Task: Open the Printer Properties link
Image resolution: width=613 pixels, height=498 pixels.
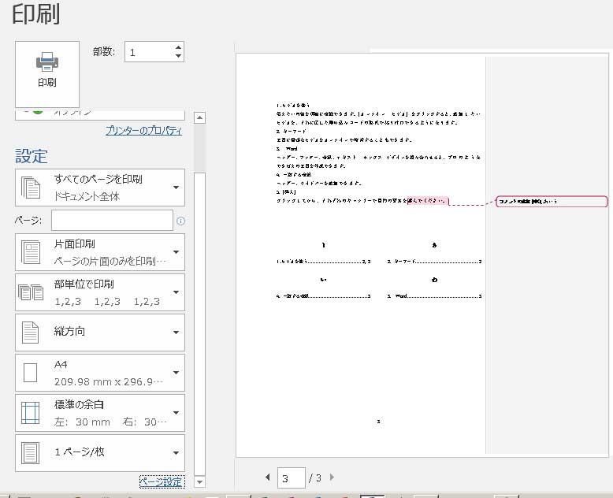Action: tap(143, 131)
